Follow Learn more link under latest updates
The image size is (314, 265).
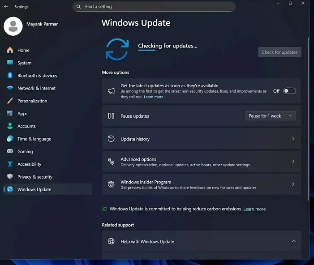pos(153,97)
